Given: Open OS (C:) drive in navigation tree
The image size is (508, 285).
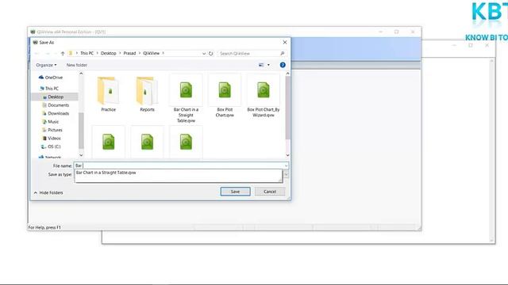Looking at the screenshot, I should tap(51, 146).
